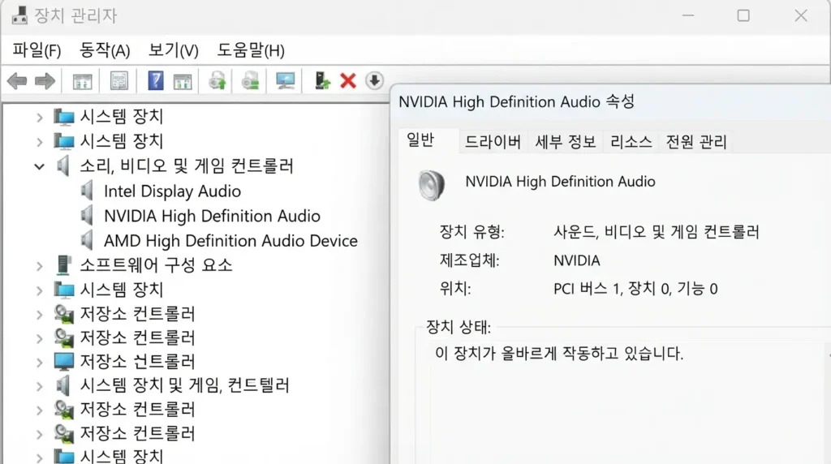Select the 소프트웨어 구성 요소 row
The width and height of the screenshot is (831, 464).
click(156, 264)
